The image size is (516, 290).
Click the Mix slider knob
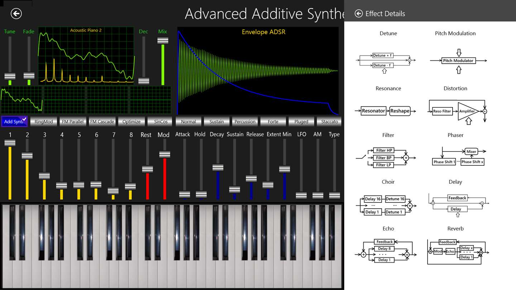coord(163,41)
